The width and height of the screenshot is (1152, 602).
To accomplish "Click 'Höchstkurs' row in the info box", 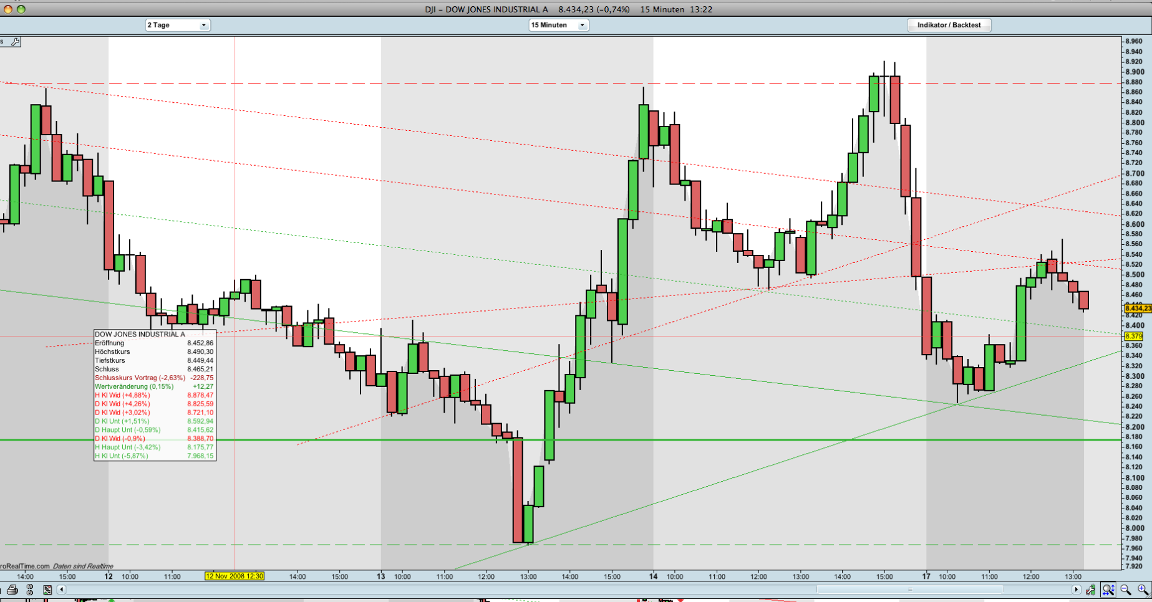I will click(x=154, y=352).
